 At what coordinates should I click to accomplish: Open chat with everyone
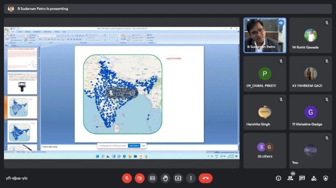pos(302,178)
